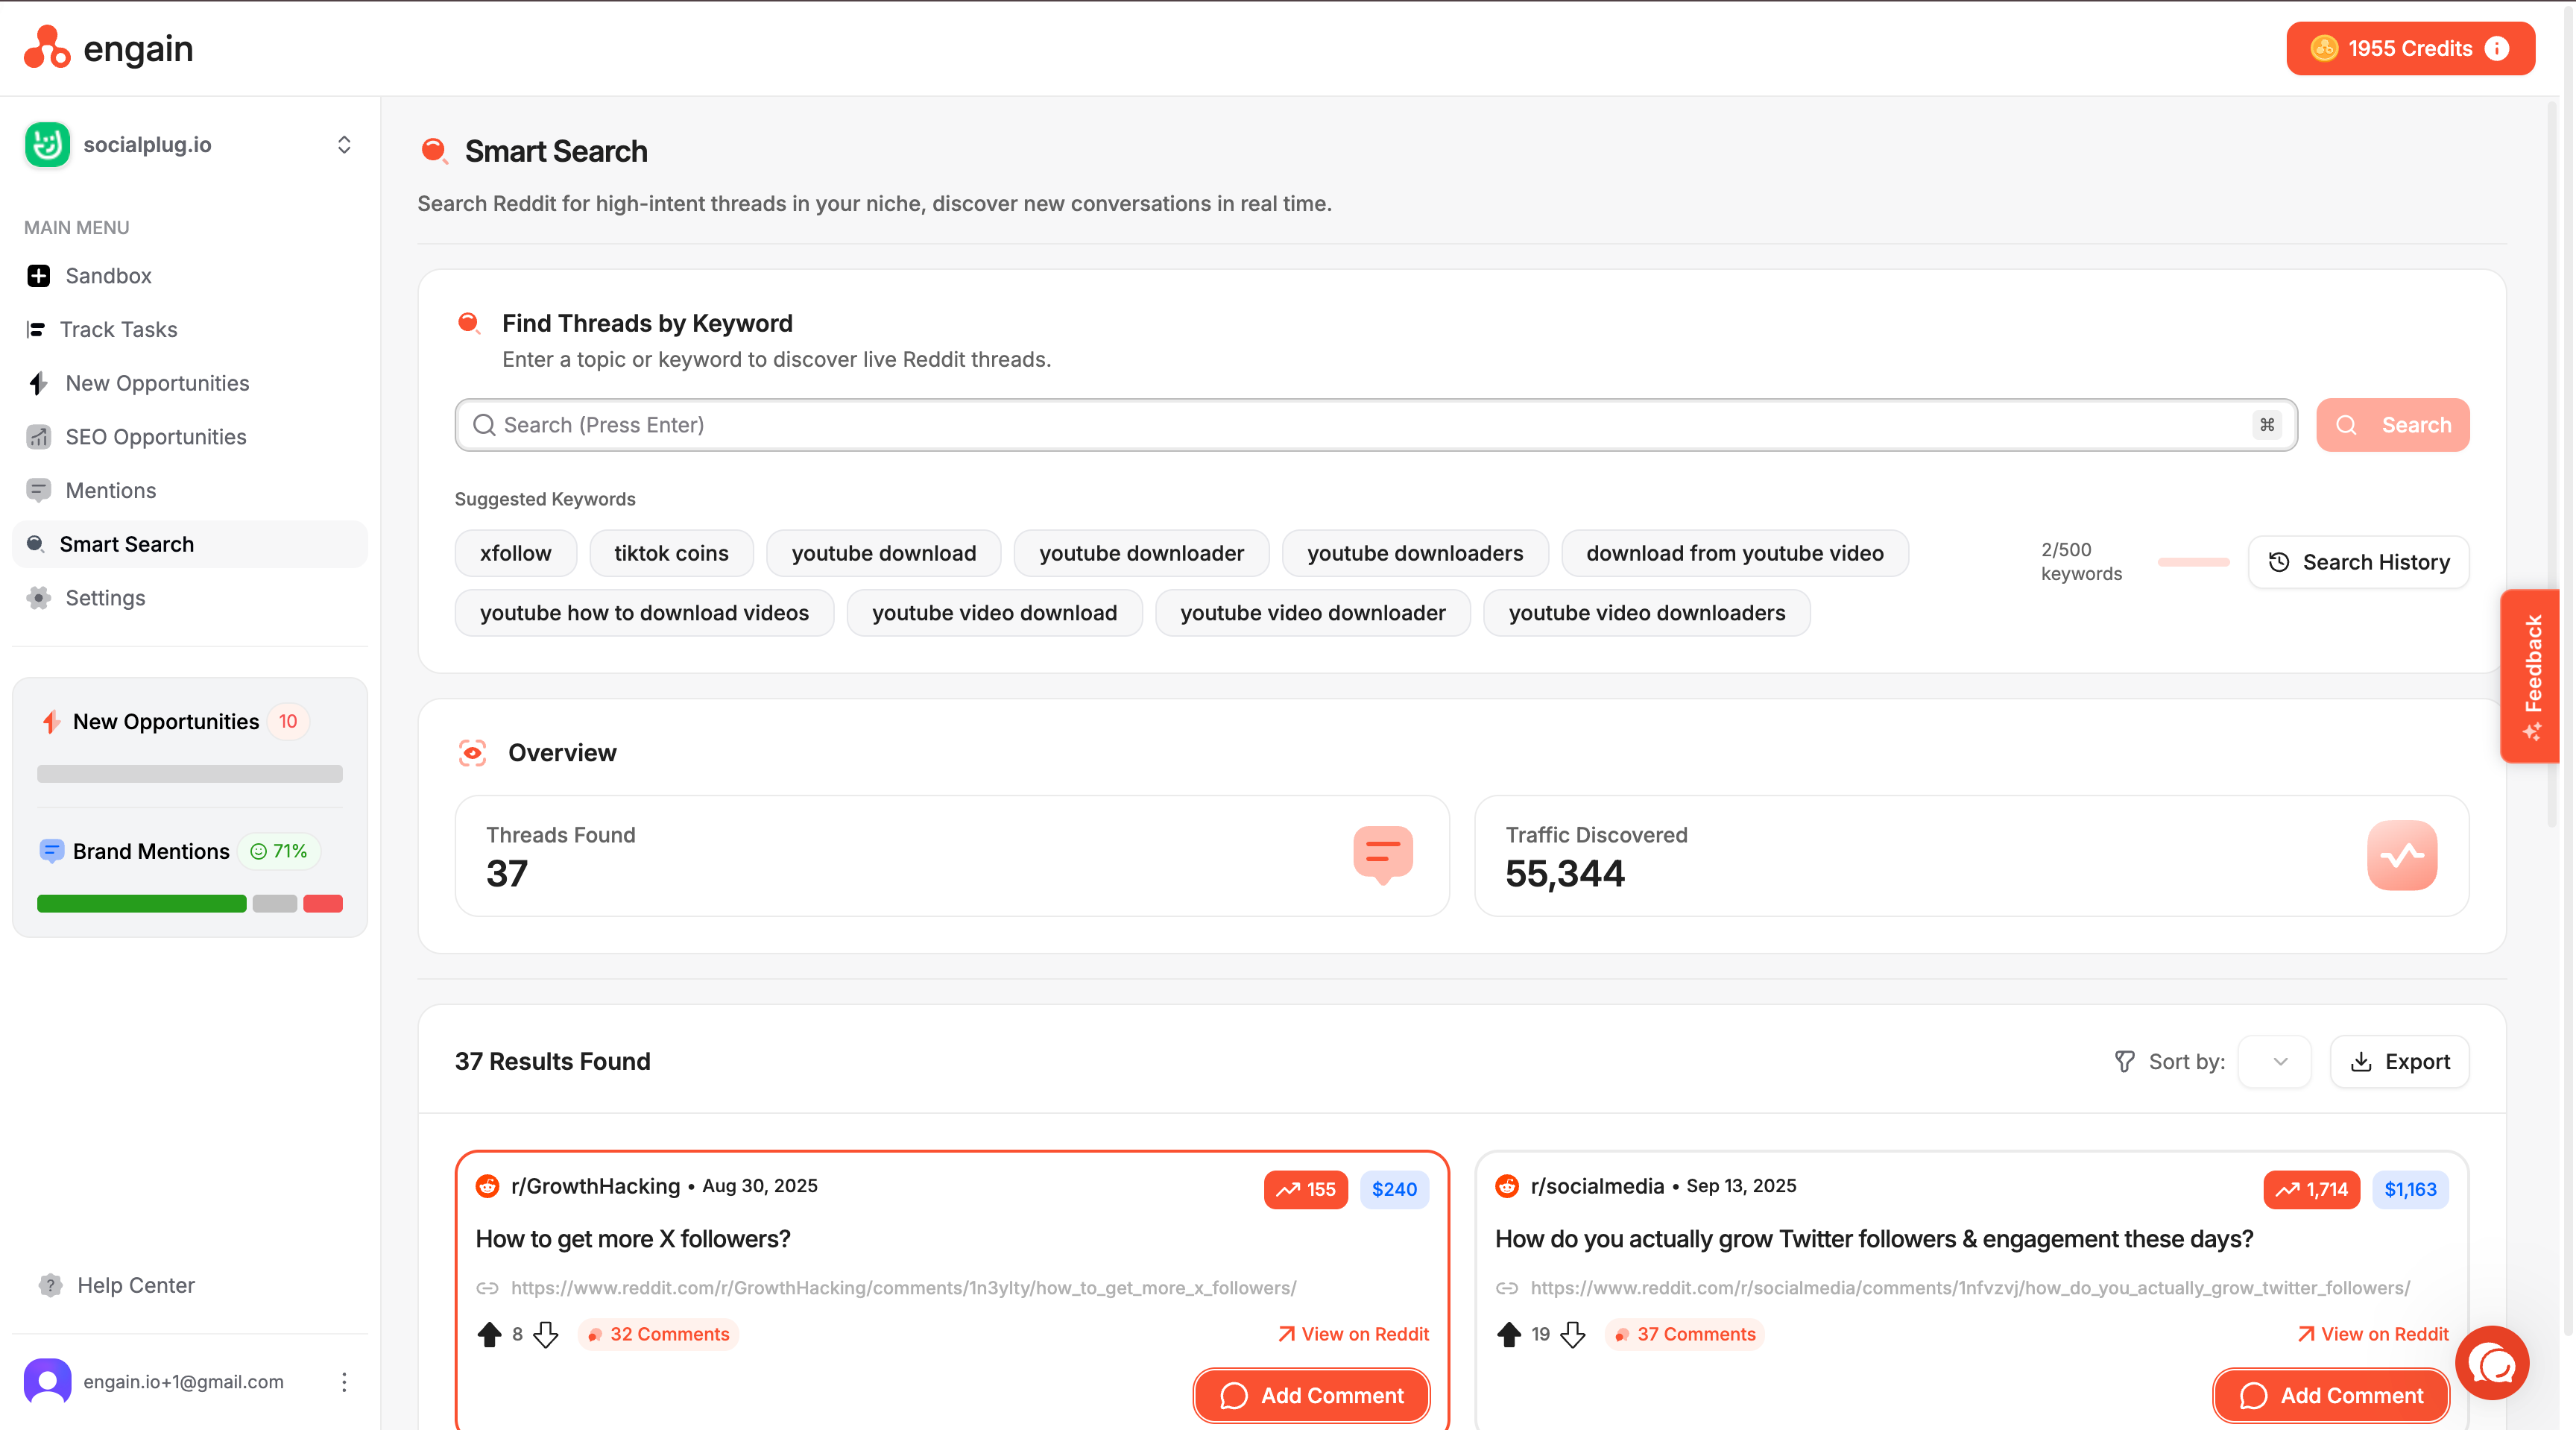Click the Settings gear icon
This screenshot has width=2576, height=1430.
[38, 598]
